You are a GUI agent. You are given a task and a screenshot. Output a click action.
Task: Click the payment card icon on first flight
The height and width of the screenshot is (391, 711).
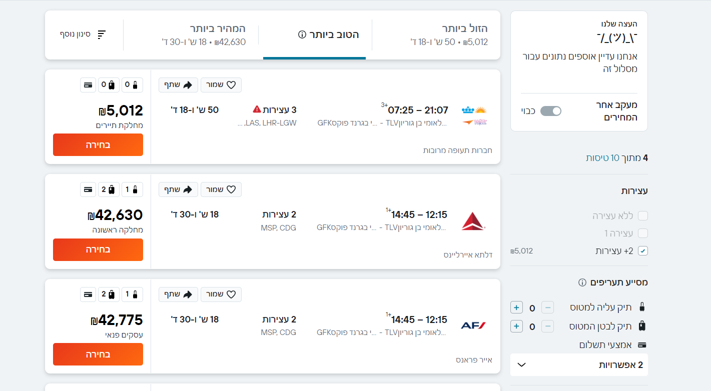click(88, 85)
